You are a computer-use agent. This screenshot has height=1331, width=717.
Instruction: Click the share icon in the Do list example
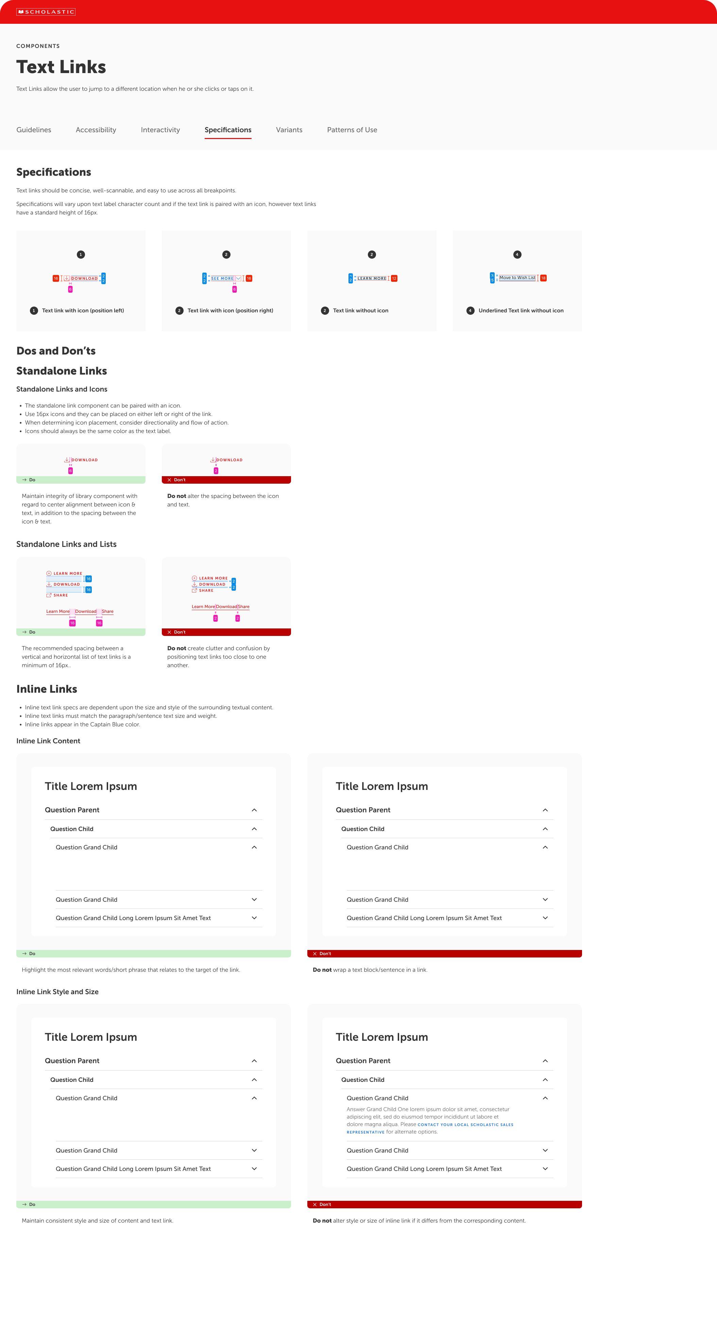click(49, 595)
